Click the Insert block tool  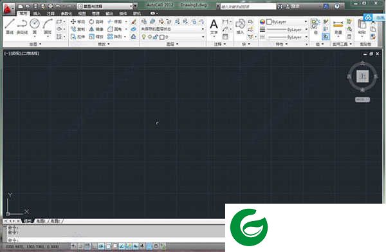point(240,26)
